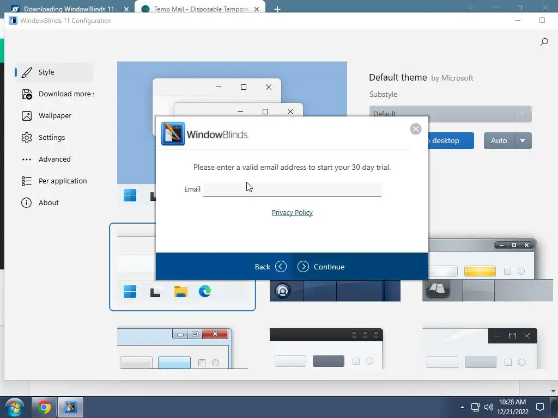This screenshot has width=558, height=418.
Task: Open a new browser tab
Action: [x=277, y=9]
